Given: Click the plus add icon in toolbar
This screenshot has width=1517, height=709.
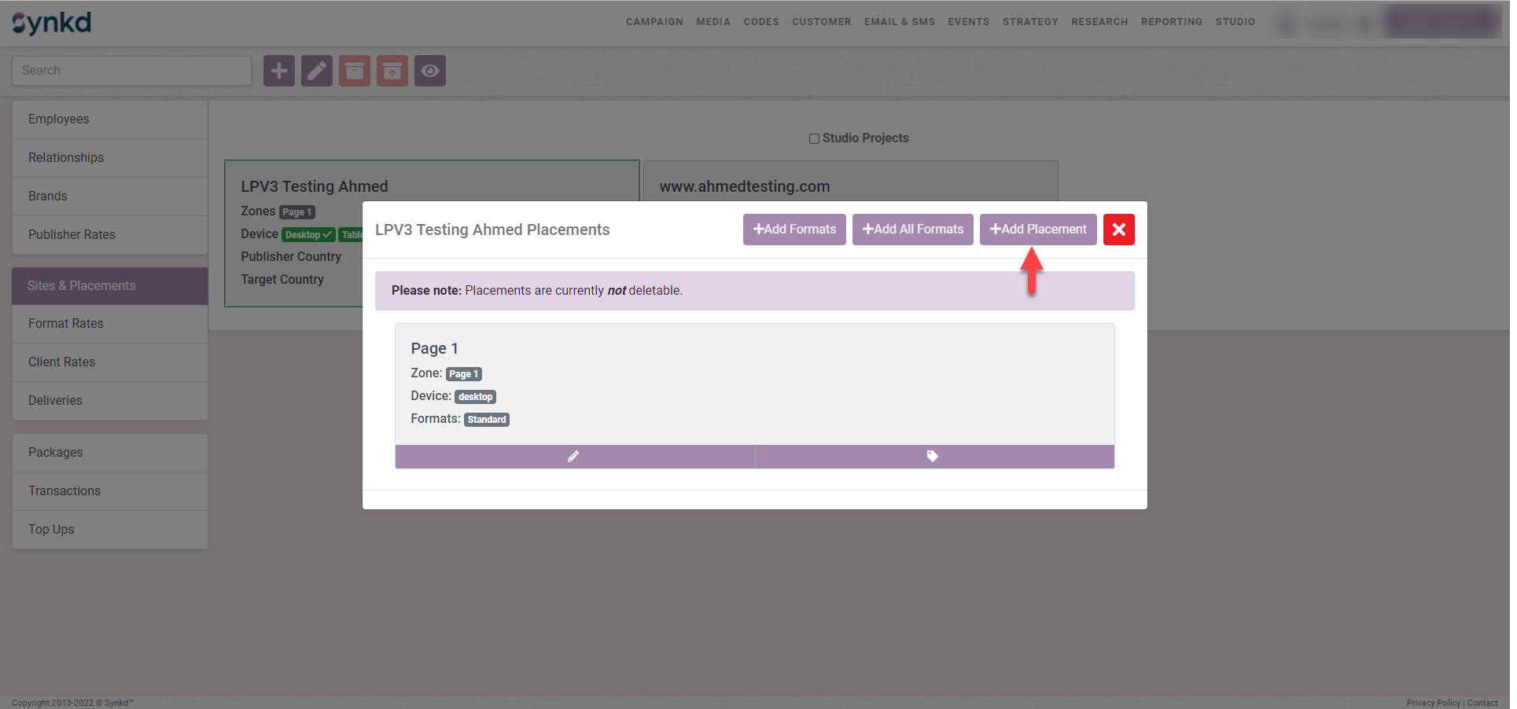Looking at the screenshot, I should pyautogui.click(x=278, y=71).
